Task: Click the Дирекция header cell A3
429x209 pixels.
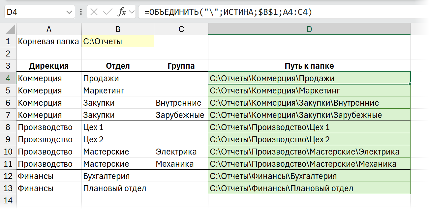Action: 49,65
